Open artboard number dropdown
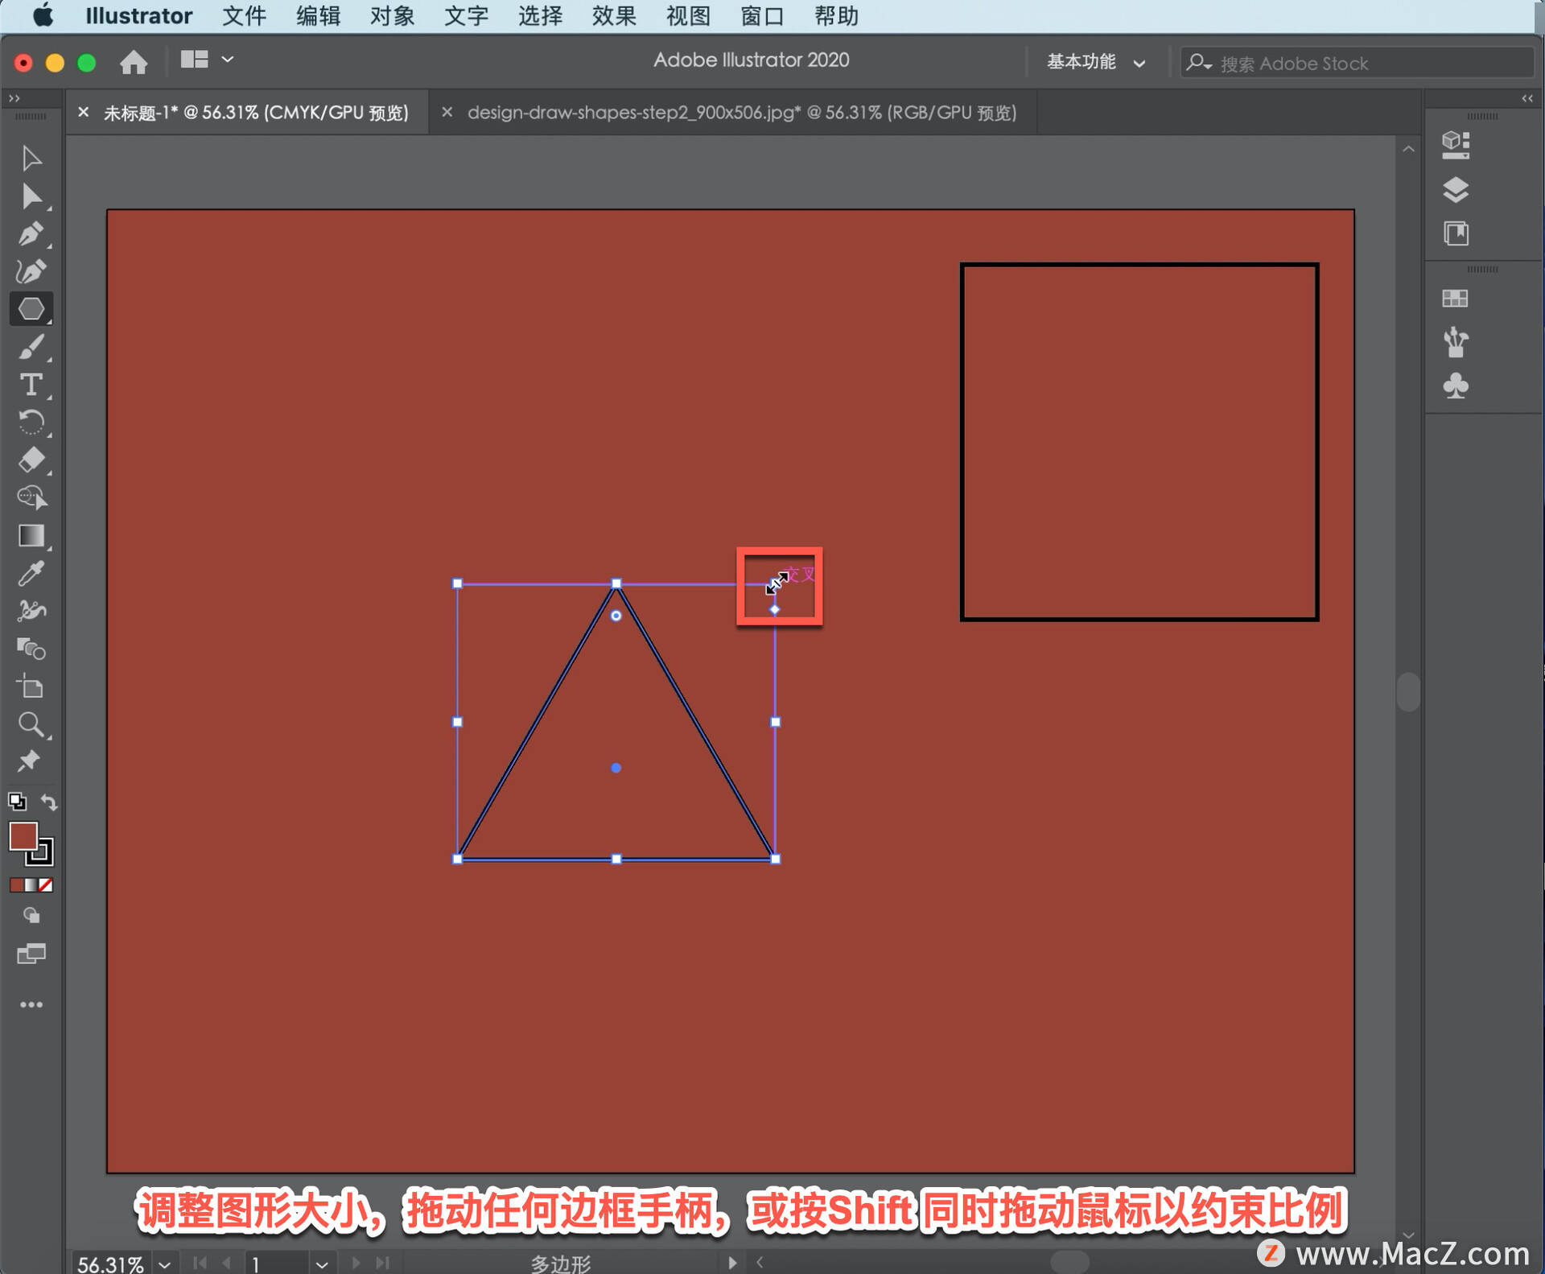Viewport: 1545px width, 1274px height. [x=322, y=1264]
